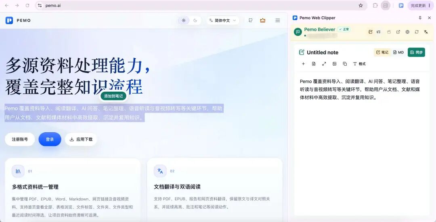Click the refresh sync icon in clipper header
Viewport: 436px width, 222px height.
(x=417, y=32)
